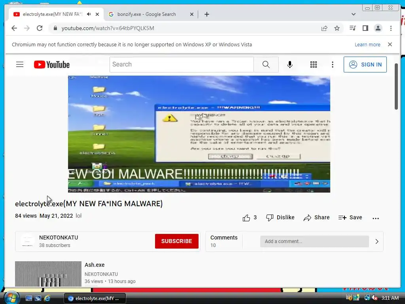The width and height of the screenshot is (405, 304).
Task: Open a new browser tab
Action: 206,14
